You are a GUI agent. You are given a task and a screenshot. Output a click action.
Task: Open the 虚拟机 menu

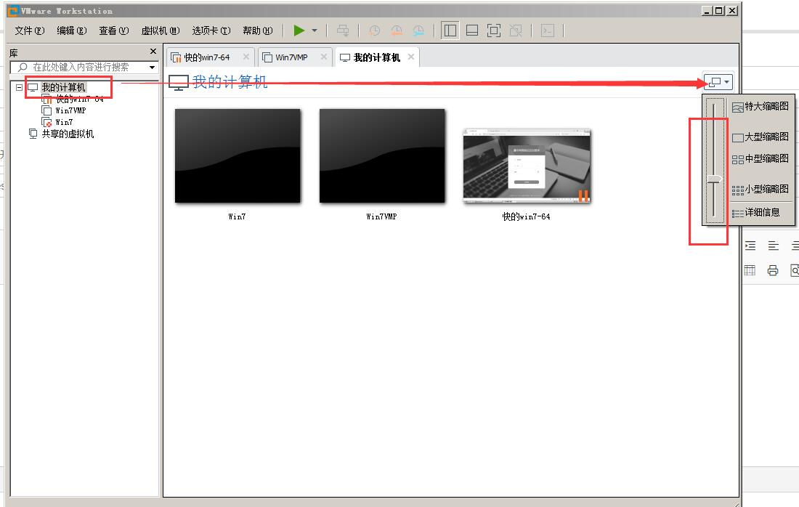160,31
